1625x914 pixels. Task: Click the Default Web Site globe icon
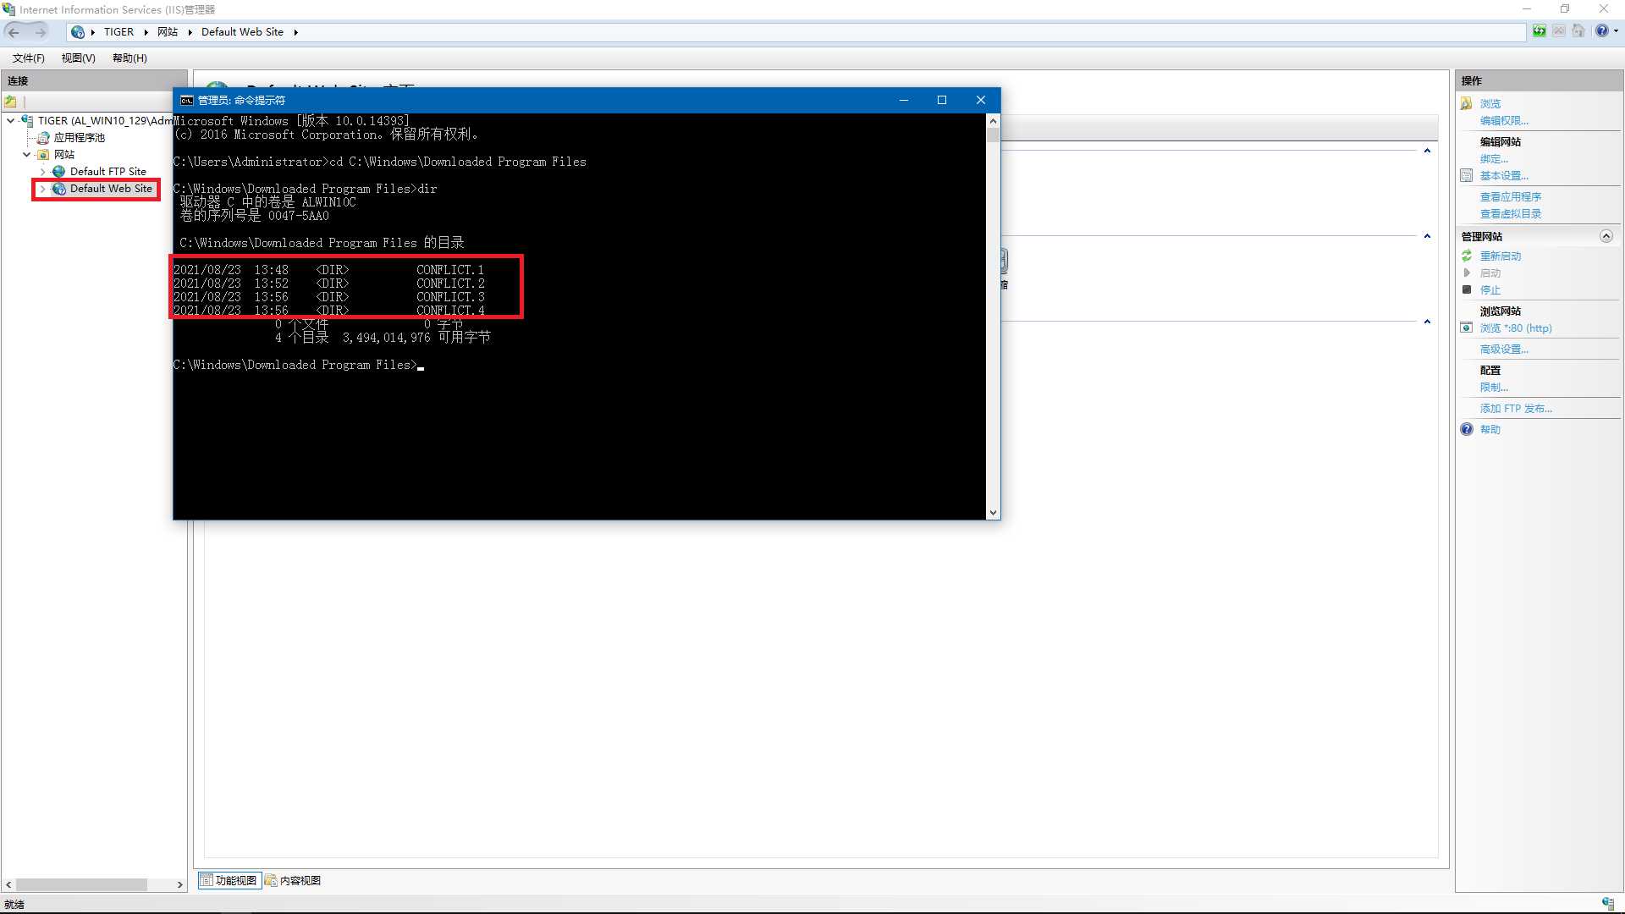tap(59, 189)
